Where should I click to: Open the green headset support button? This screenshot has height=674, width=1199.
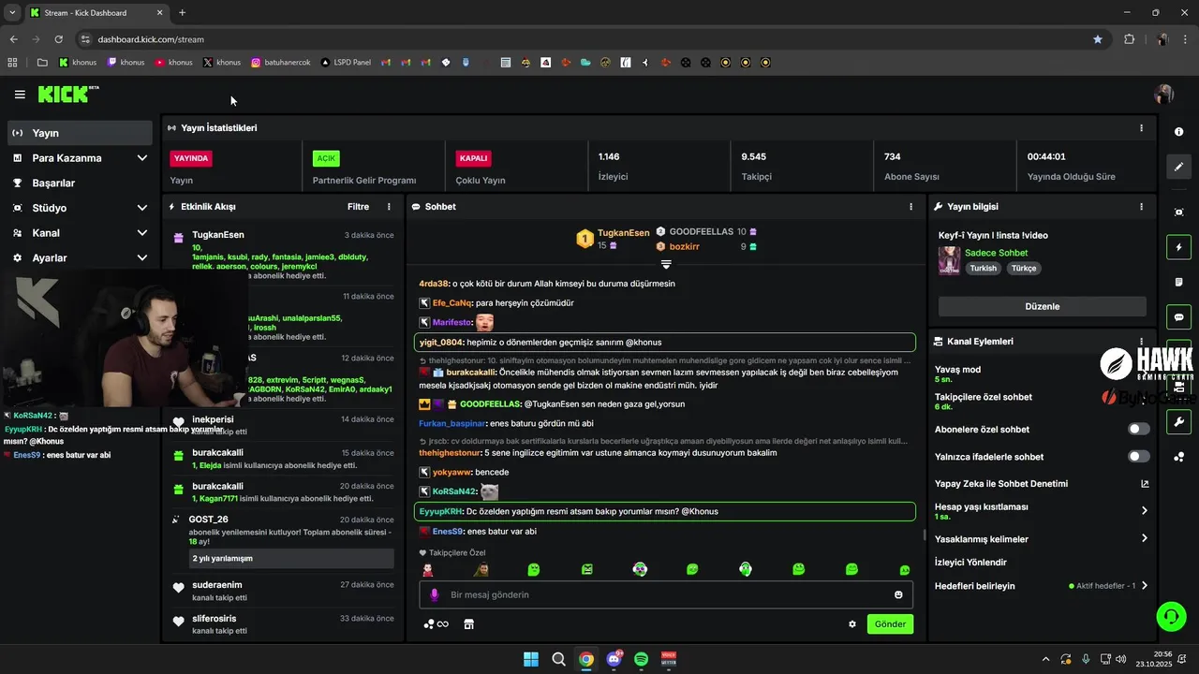click(1171, 616)
